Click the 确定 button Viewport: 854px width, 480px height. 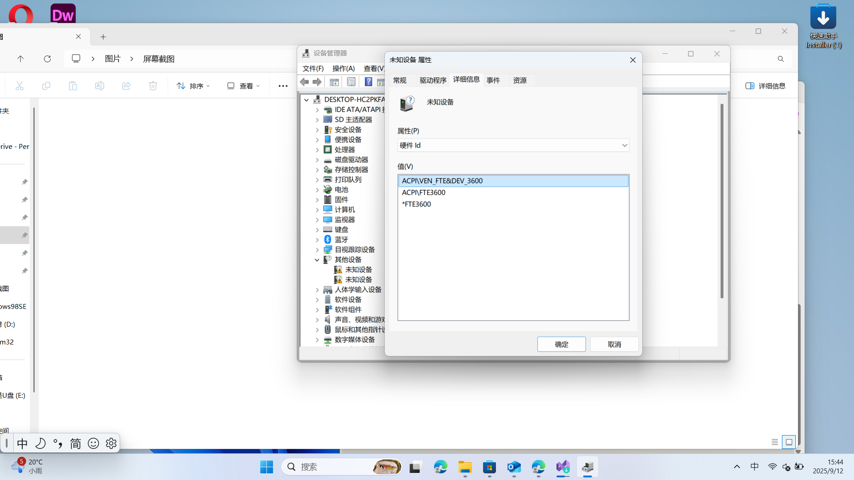561,344
